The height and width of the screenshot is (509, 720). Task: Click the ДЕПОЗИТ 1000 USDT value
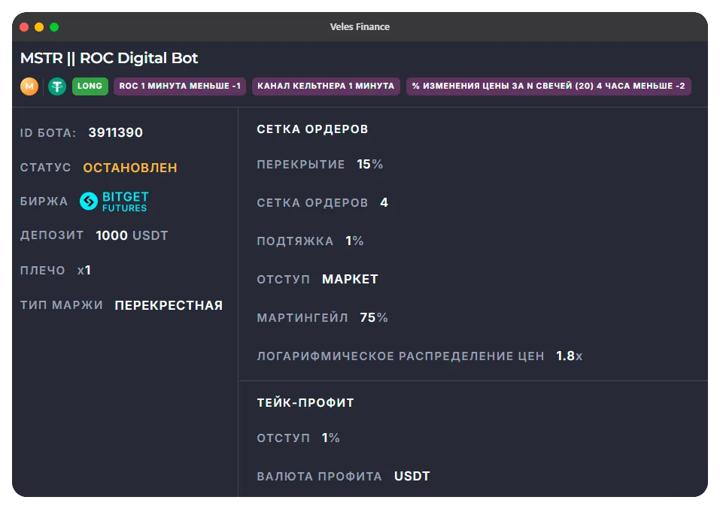(x=132, y=235)
